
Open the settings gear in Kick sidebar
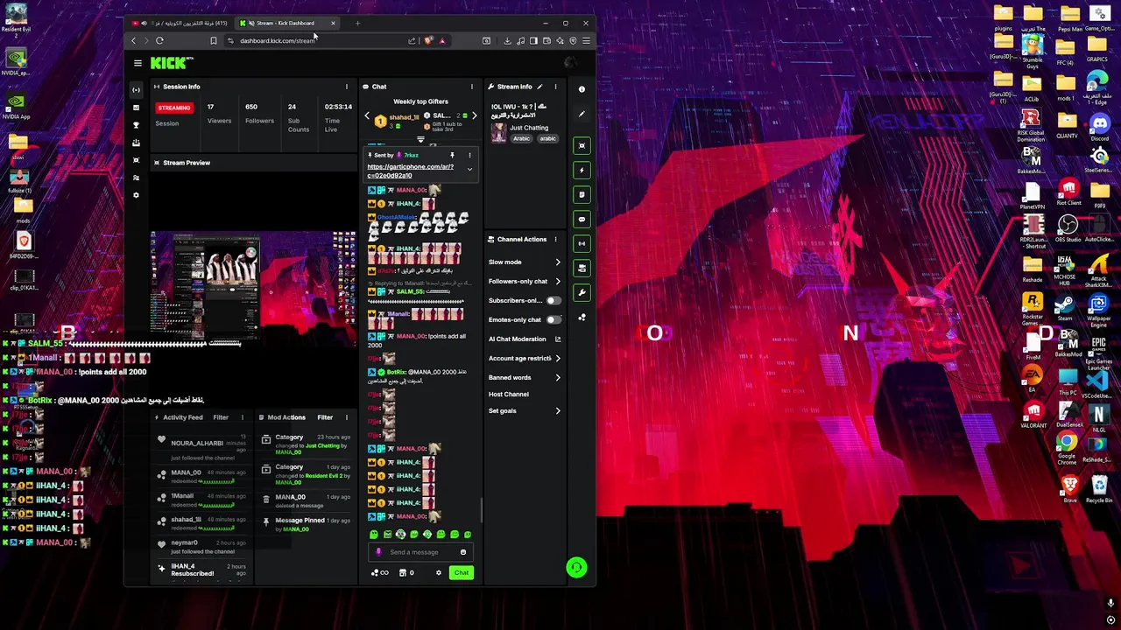pyautogui.click(x=136, y=195)
